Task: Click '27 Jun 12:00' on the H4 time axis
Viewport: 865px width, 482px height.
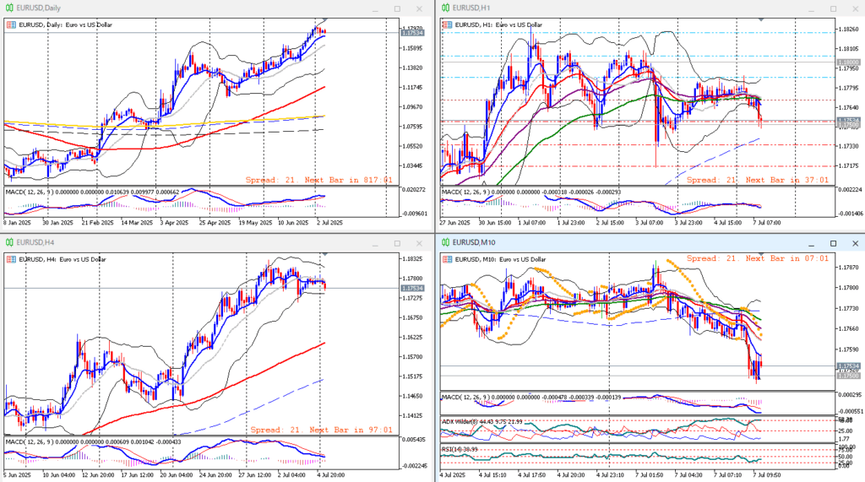Action: pos(255,474)
